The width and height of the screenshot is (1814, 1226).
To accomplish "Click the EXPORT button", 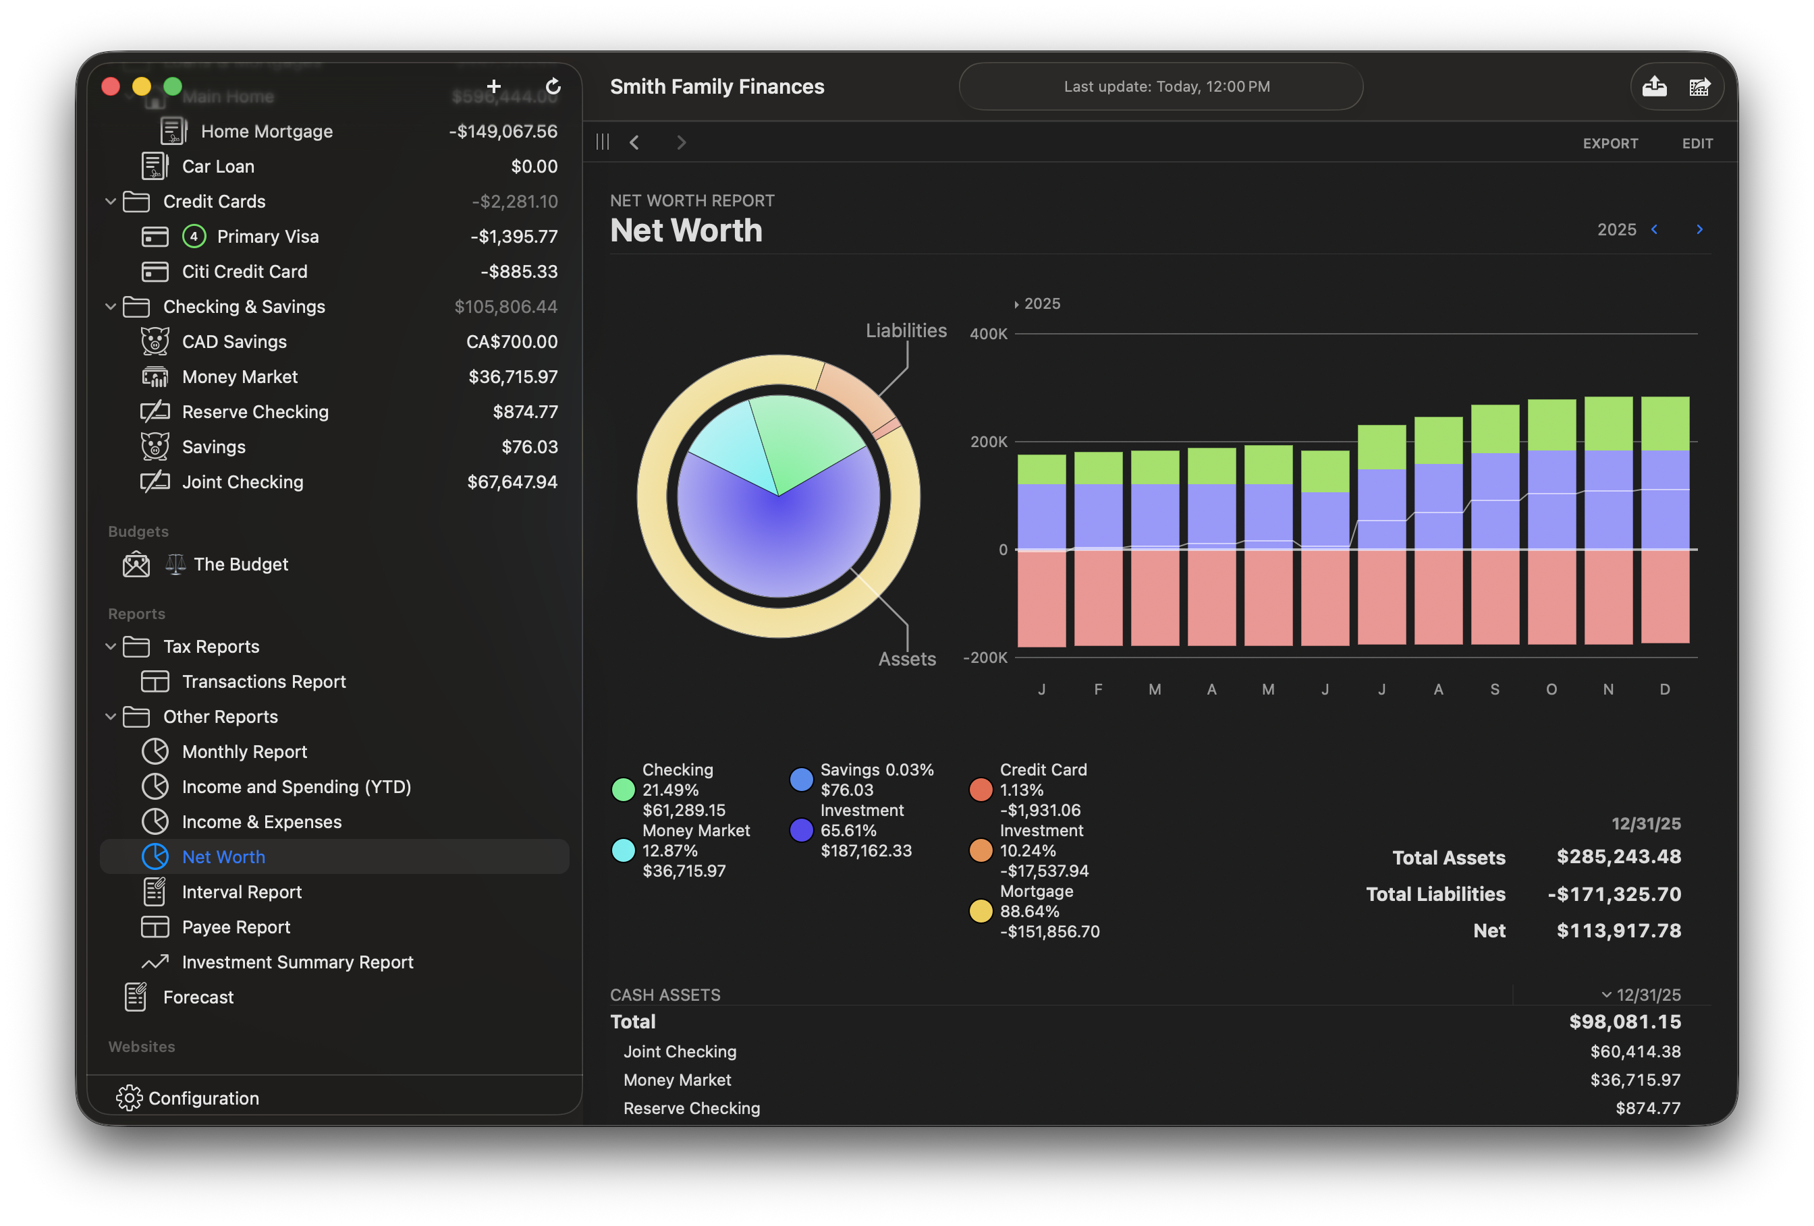I will click(1610, 144).
